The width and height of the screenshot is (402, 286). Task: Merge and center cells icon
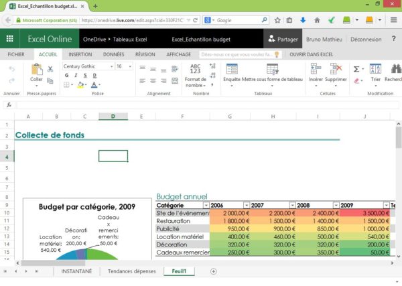pos(175,81)
